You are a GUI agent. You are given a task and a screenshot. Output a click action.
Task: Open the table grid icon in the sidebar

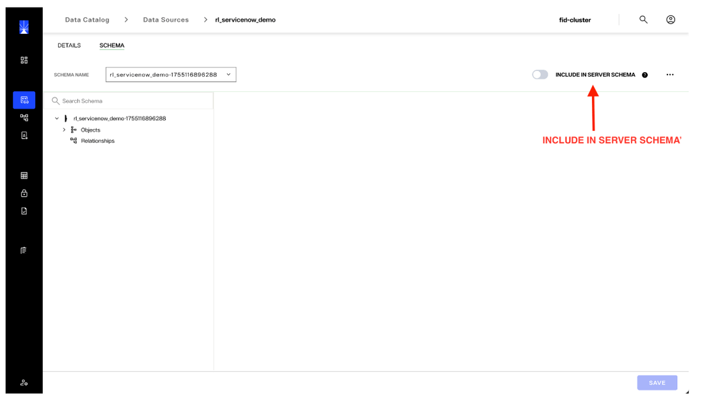(x=24, y=176)
